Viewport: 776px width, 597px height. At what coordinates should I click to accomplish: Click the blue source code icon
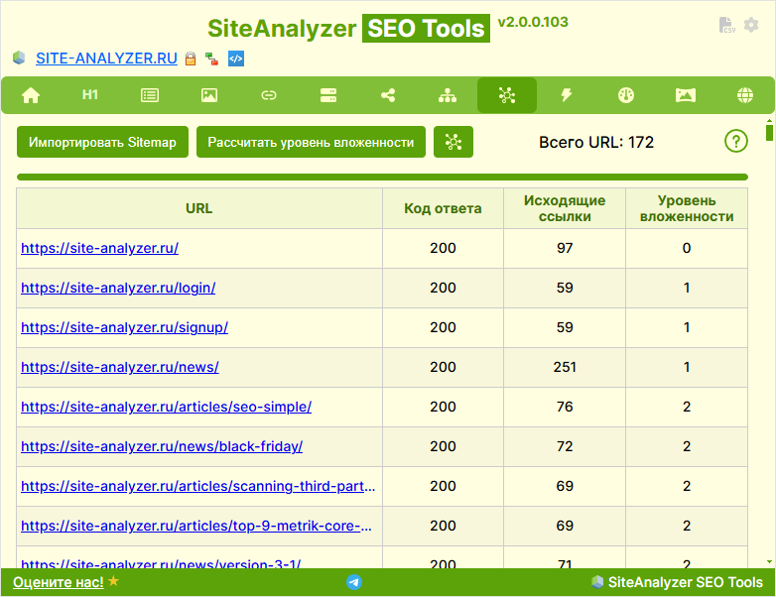click(x=236, y=59)
